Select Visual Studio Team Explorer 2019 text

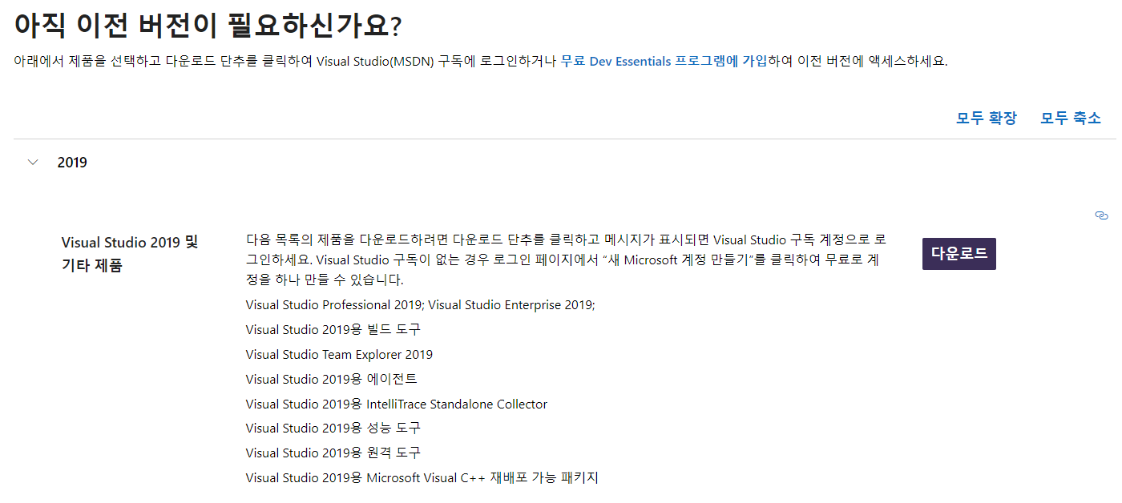click(339, 355)
